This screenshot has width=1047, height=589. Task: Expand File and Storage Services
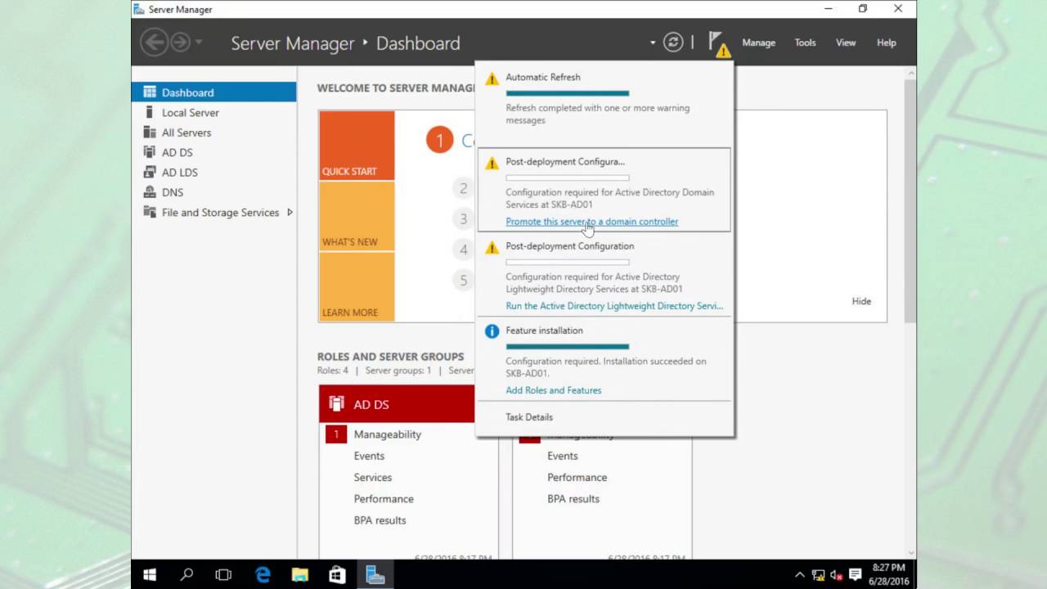(290, 213)
